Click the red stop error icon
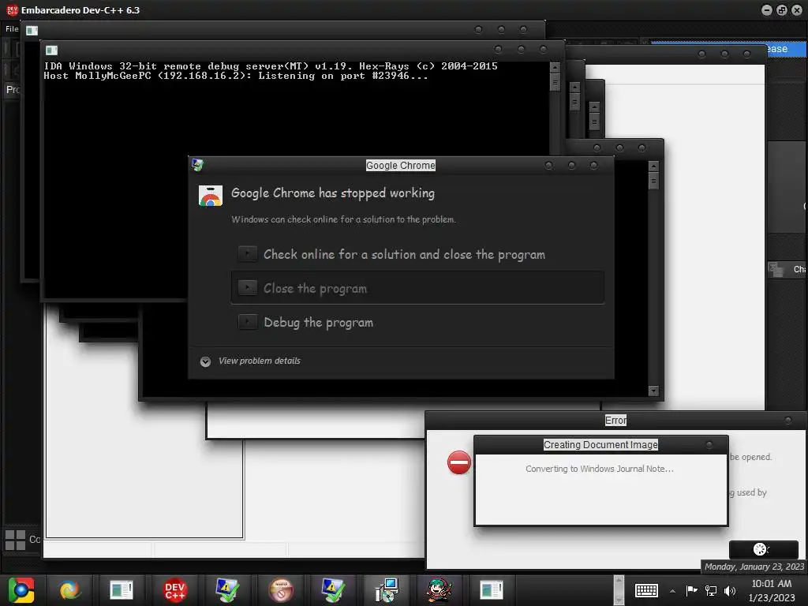Screen dimensions: 808x606 [458, 462]
